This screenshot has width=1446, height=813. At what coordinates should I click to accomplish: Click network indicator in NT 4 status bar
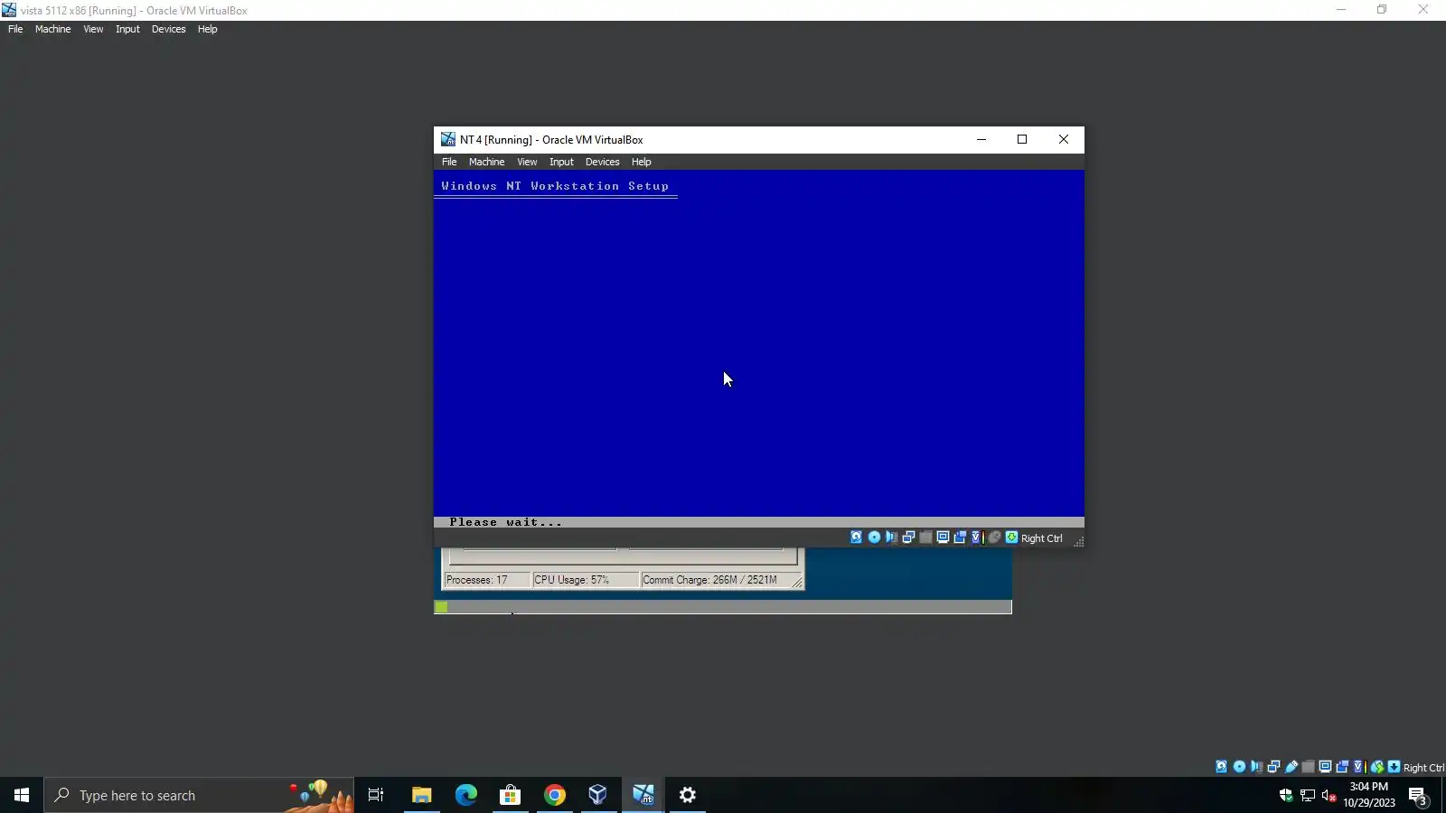pyautogui.click(x=908, y=537)
